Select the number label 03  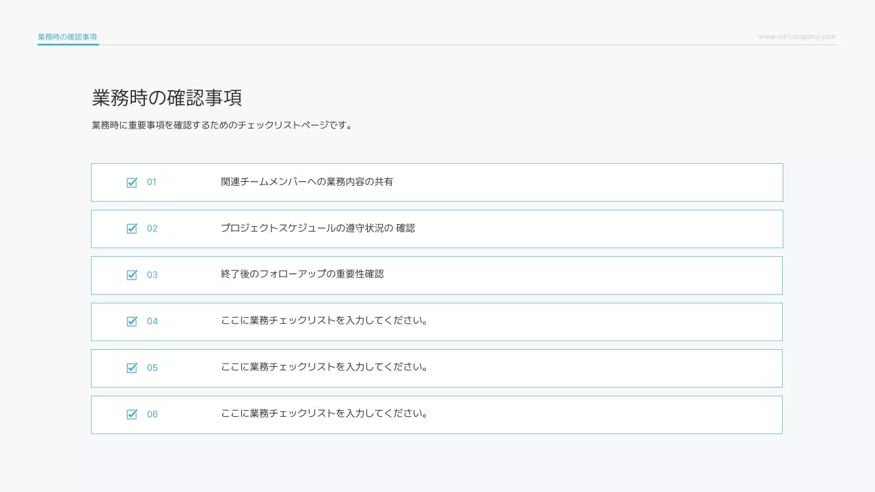point(153,275)
